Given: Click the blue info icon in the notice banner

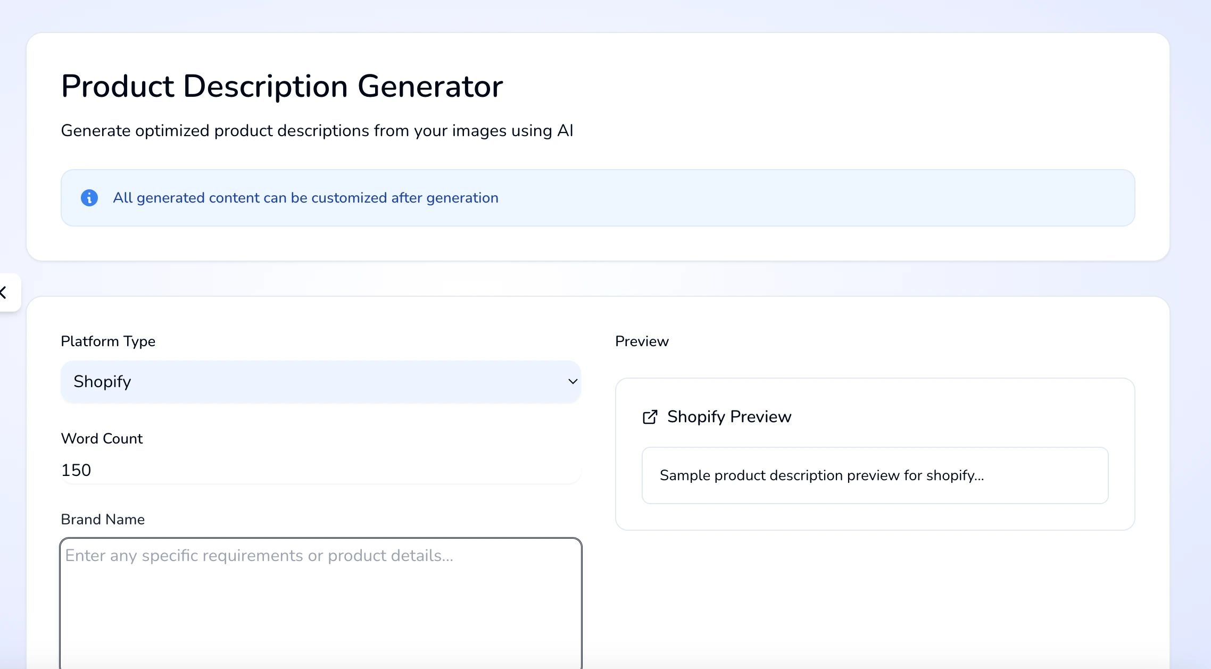Looking at the screenshot, I should click(x=89, y=198).
